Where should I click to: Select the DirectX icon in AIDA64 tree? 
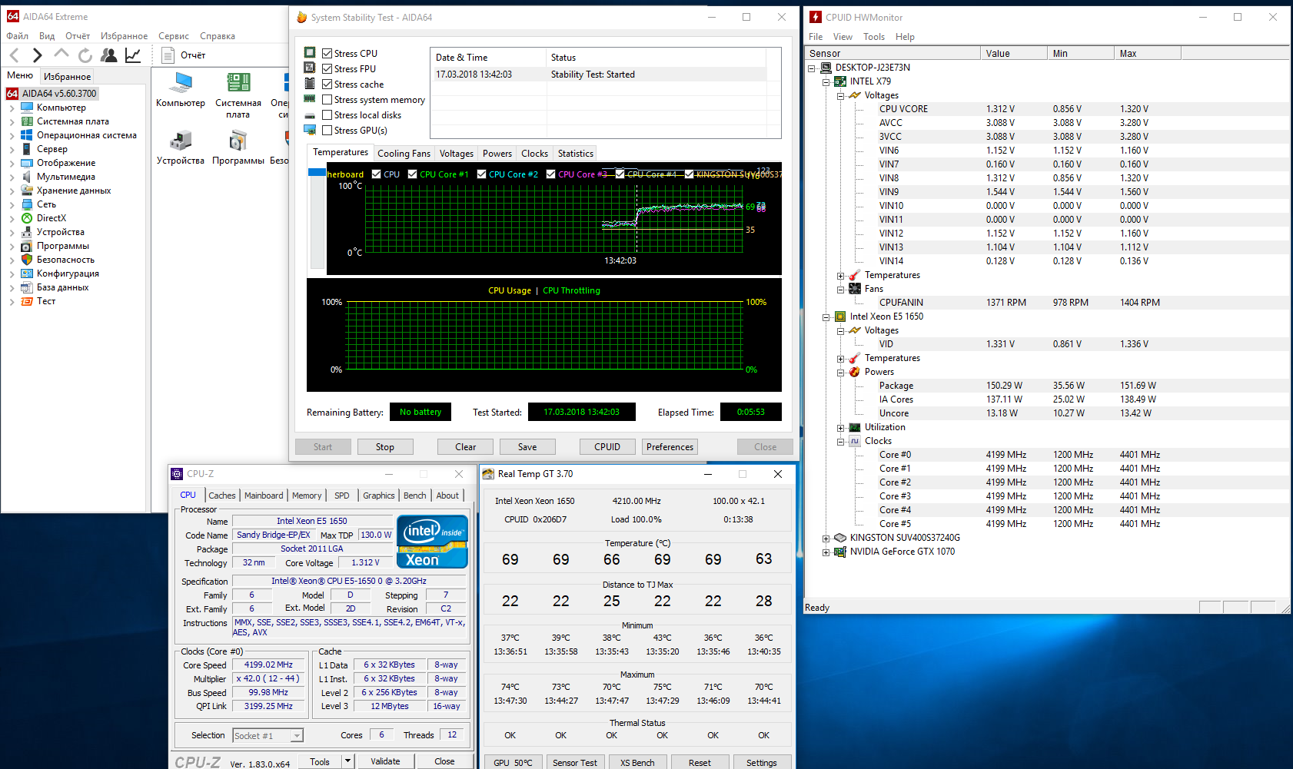[27, 218]
